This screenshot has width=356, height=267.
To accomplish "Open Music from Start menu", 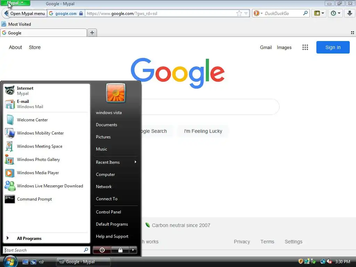I will [x=115, y=149].
